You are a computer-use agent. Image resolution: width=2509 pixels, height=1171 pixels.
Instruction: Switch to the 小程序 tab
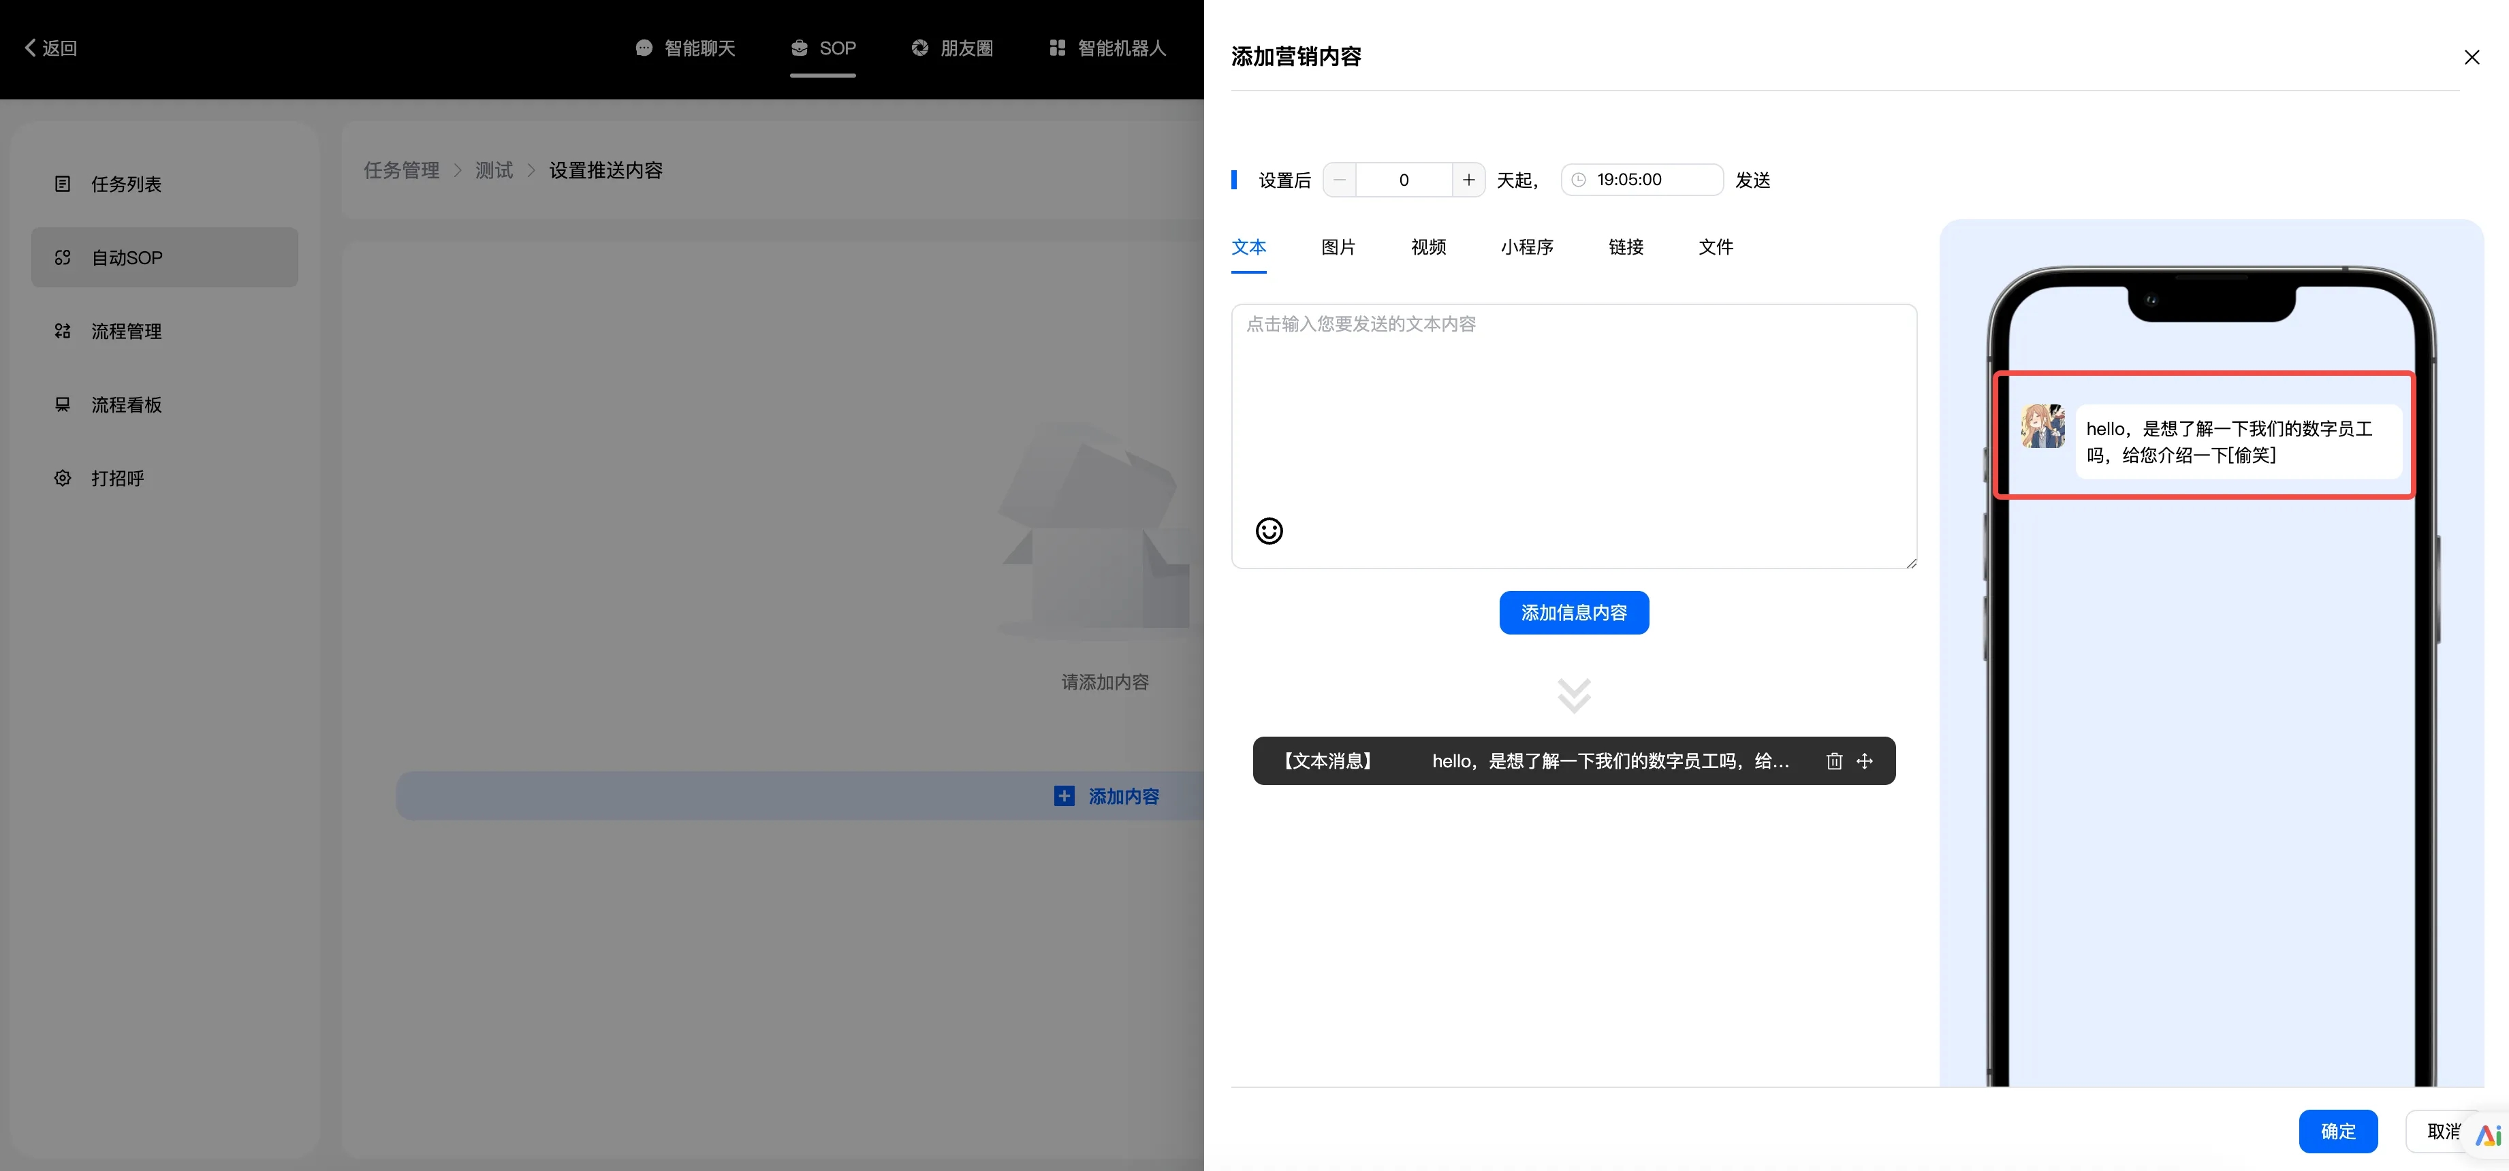pyautogui.click(x=1526, y=247)
